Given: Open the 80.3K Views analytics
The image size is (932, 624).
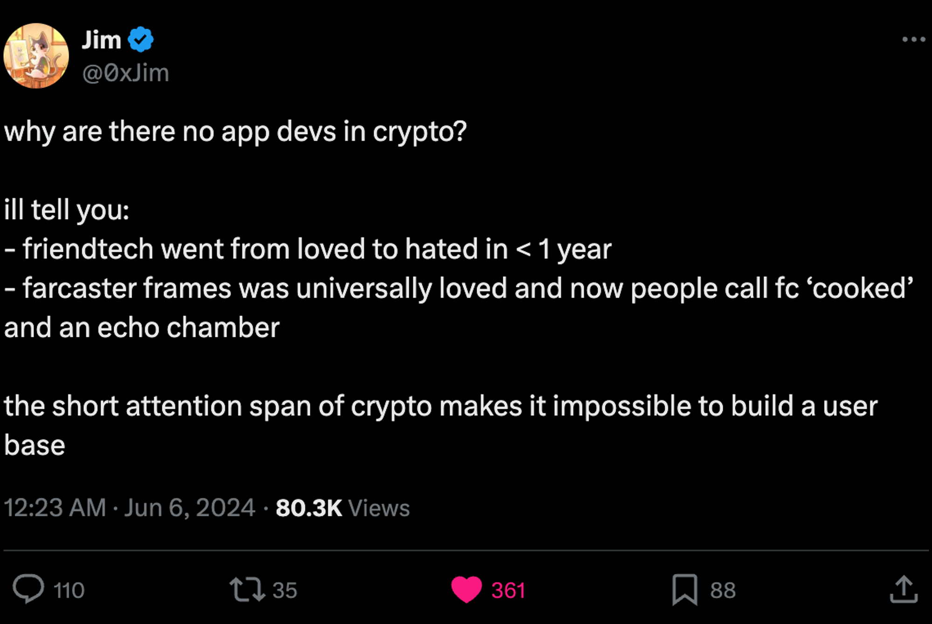Looking at the screenshot, I should (343, 507).
